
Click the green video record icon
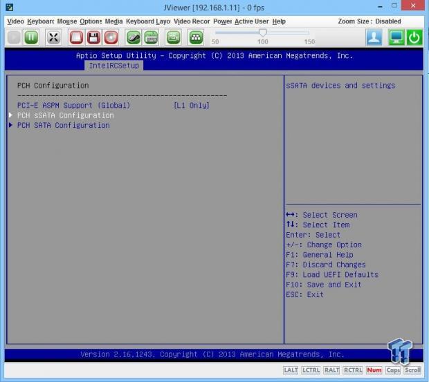tap(174, 37)
